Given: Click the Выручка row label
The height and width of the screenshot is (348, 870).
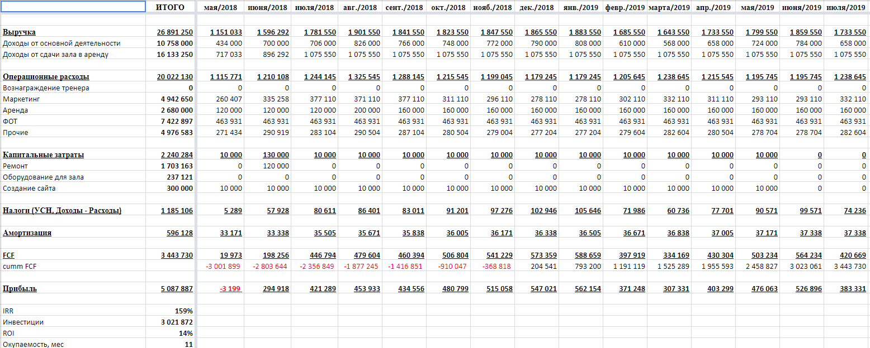Looking at the screenshot, I should click(x=19, y=32).
